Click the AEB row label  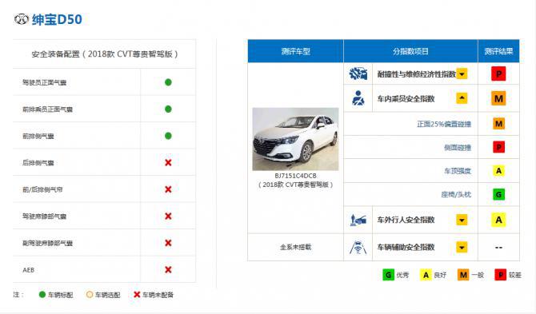coord(28,270)
